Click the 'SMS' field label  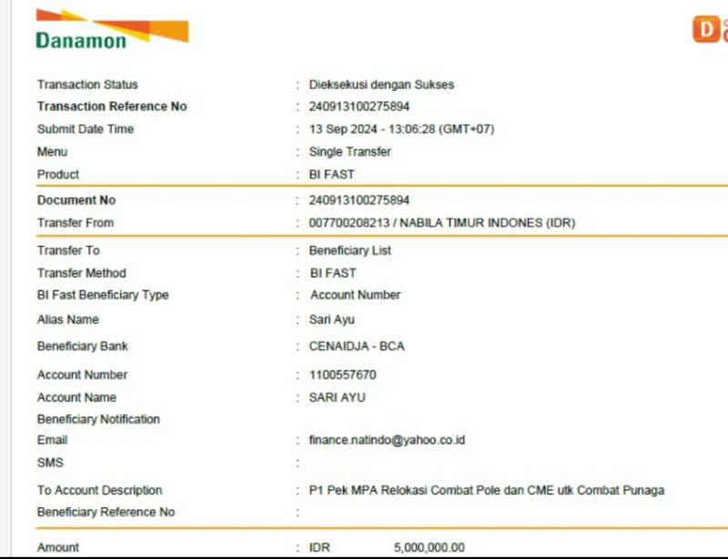pyautogui.click(x=50, y=463)
